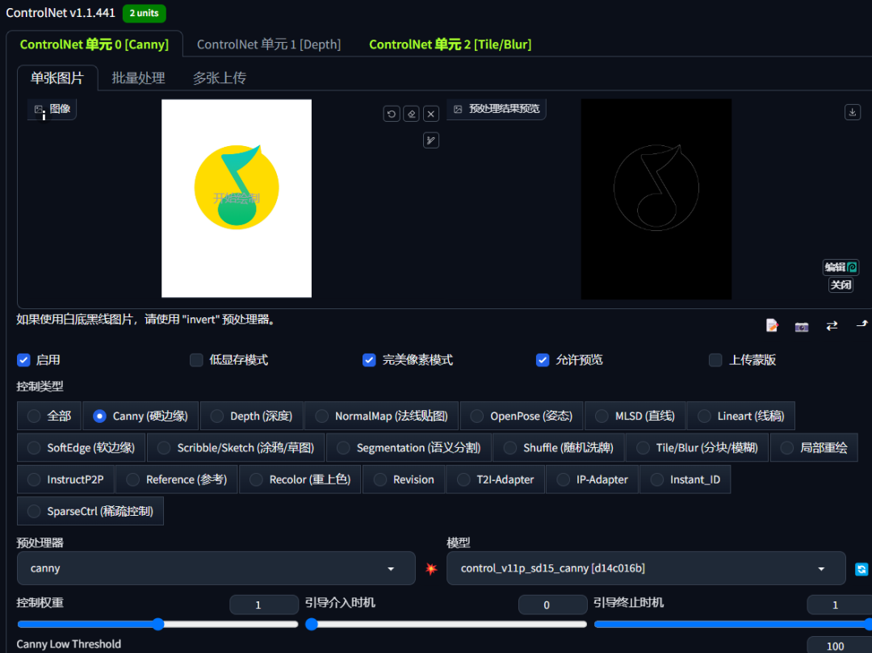Click the curved-arrow send dimensions icon
The height and width of the screenshot is (653, 872).
(862, 324)
